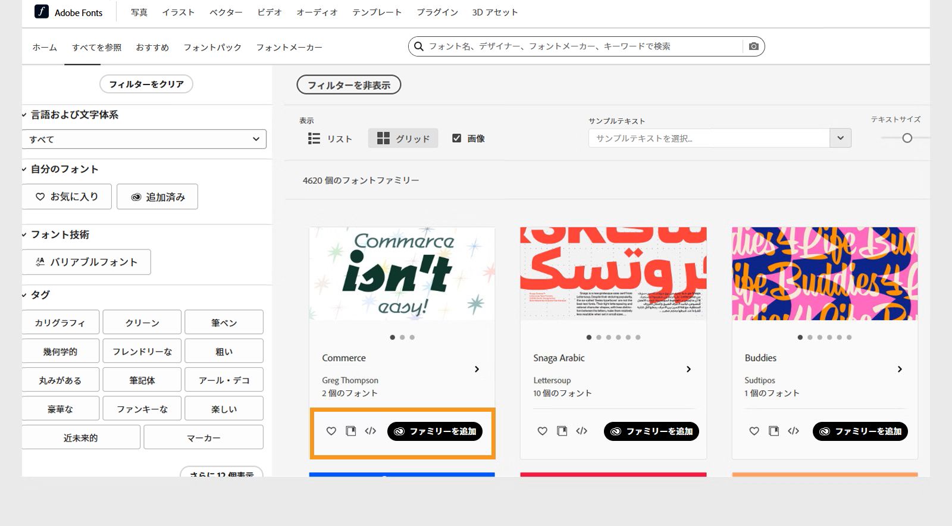Open the テンプレート menu

(x=377, y=12)
